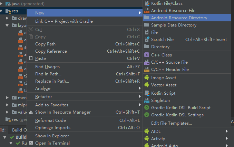This screenshot has width=234, height=147.
Task: Click the Gradle Kotlin DSL Build Script icon
Action: click(147, 107)
